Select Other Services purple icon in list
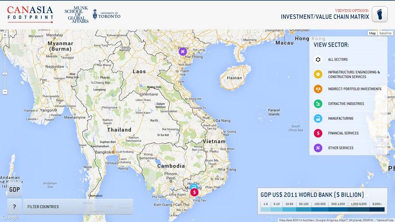395x222 pixels. pos(318,148)
